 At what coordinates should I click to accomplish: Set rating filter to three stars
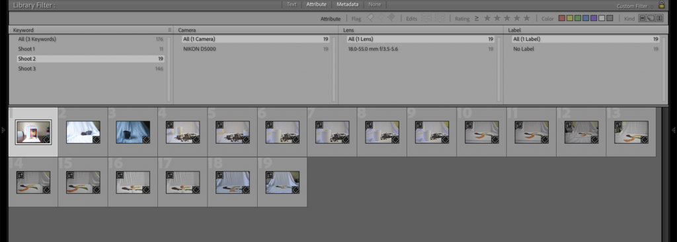click(x=507, y=18)
